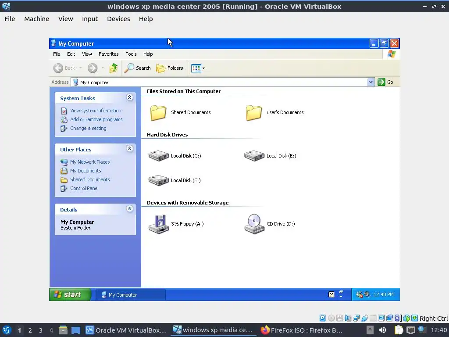Open the Local Disk (E:) drive icon
The width and height of the screenshot is (449, 337).
254,156
